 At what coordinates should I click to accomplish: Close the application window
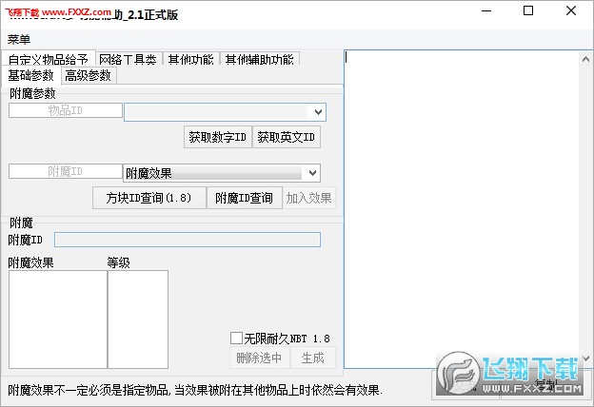(571, 10)
